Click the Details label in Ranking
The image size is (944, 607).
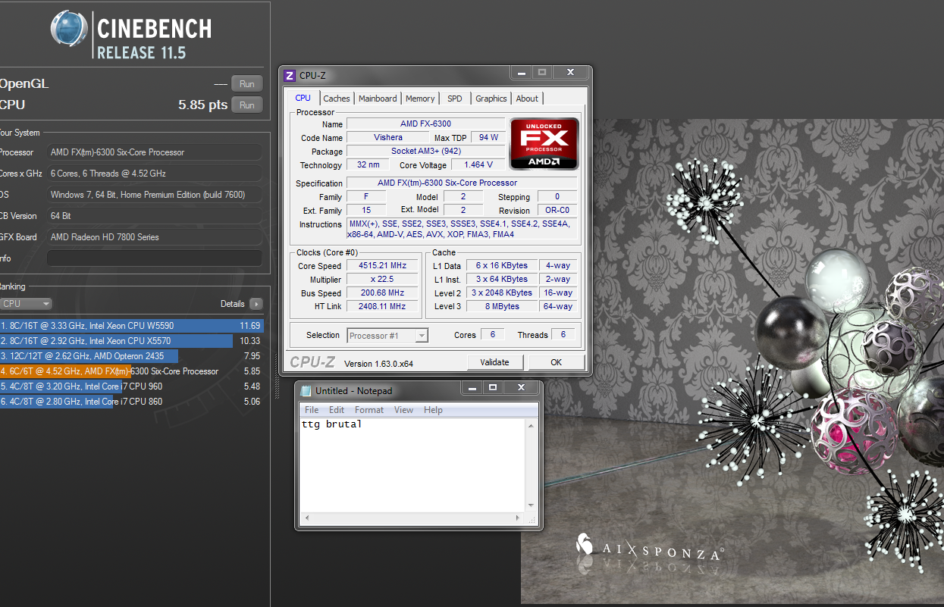point(232,304)
